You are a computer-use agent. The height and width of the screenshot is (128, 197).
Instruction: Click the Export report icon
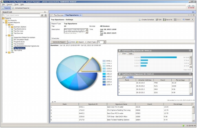coord(77,42)
